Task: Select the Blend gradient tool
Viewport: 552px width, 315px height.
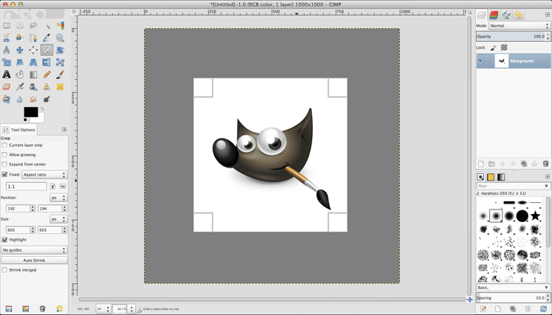Action: (x=33, y=75)
